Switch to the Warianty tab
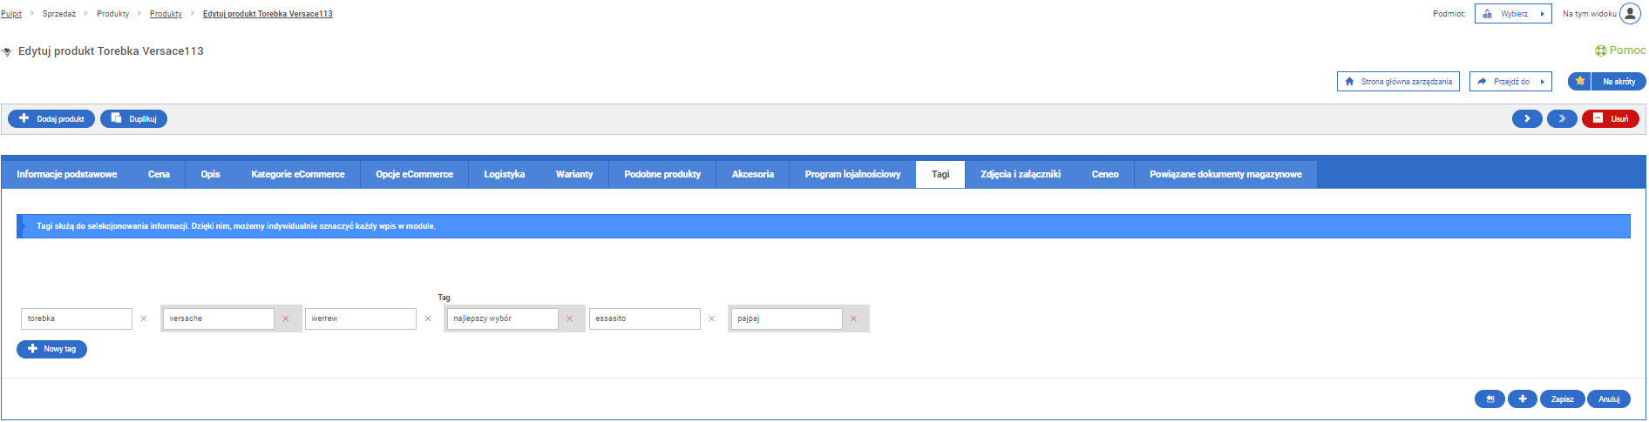1649x422 pixels. point(573,175)
